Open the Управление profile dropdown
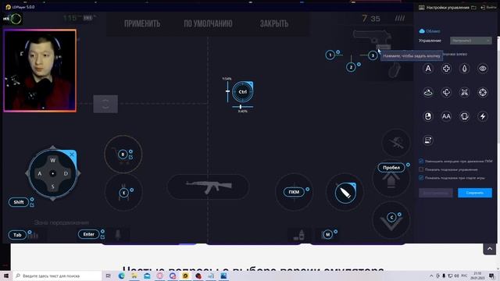The width and height of the screenshot is (500, 281). (471, 41)
